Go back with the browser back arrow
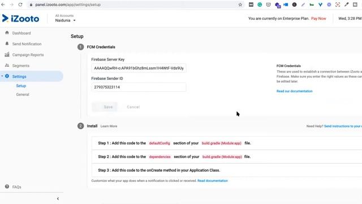Image resolution: width=362 pixels, height=204 pixels. click(x=3, y=5)
